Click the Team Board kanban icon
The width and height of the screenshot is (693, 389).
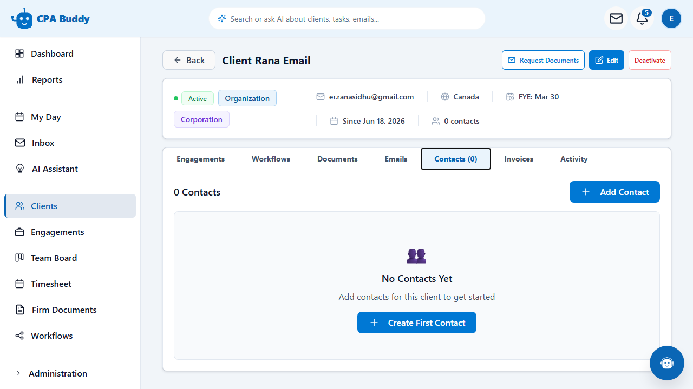(19, 258)
